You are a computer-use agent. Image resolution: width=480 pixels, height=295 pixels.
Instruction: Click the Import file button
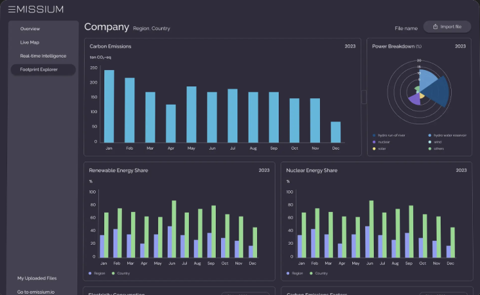[447, 27]
